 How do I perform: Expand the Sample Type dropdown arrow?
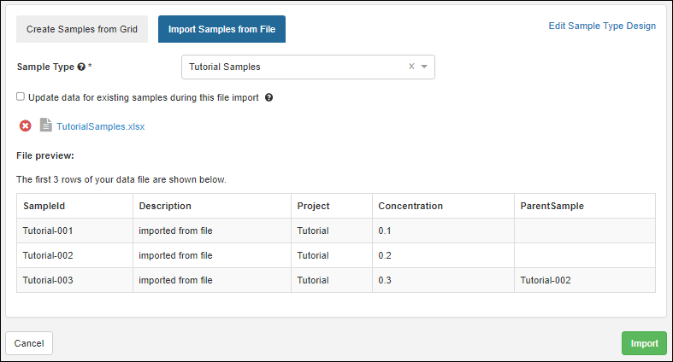coord(424,67)
